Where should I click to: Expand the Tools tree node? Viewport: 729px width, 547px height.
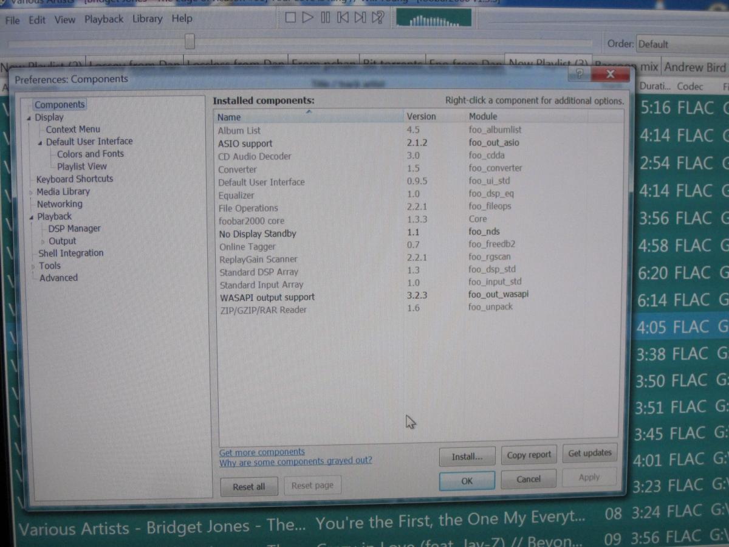[32, 266]
